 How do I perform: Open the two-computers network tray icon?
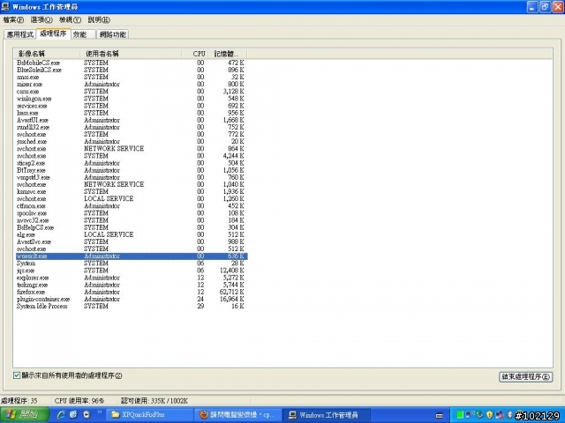click(500, 415)
